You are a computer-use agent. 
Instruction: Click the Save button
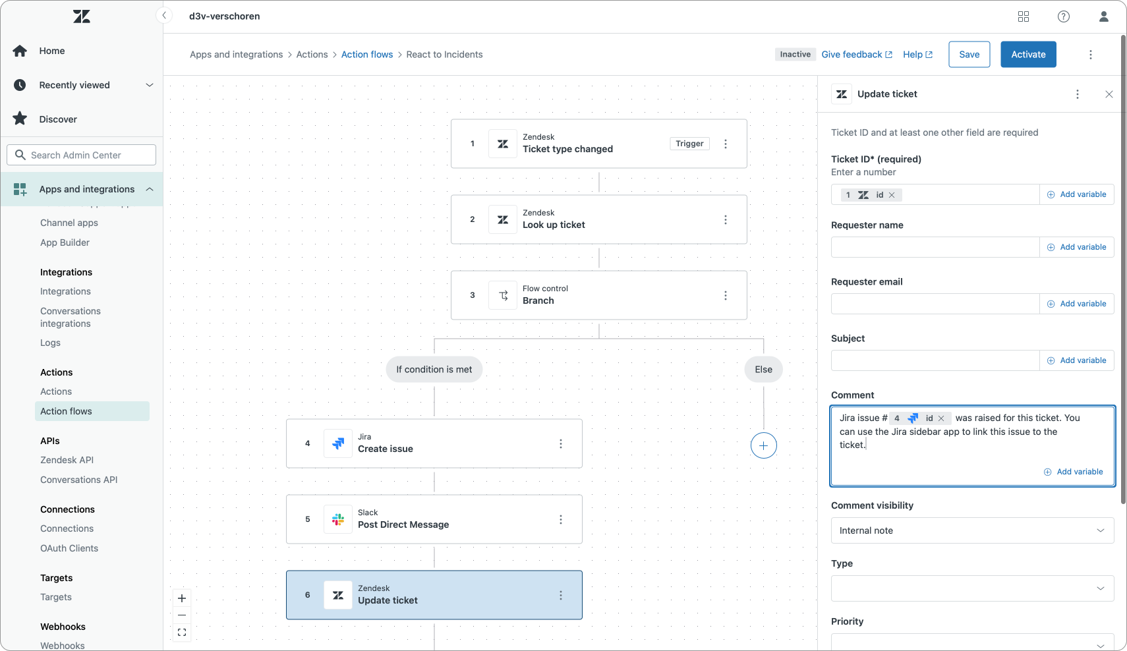coord(969,54)
